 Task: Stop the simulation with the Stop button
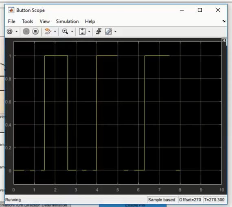point(35,31)
